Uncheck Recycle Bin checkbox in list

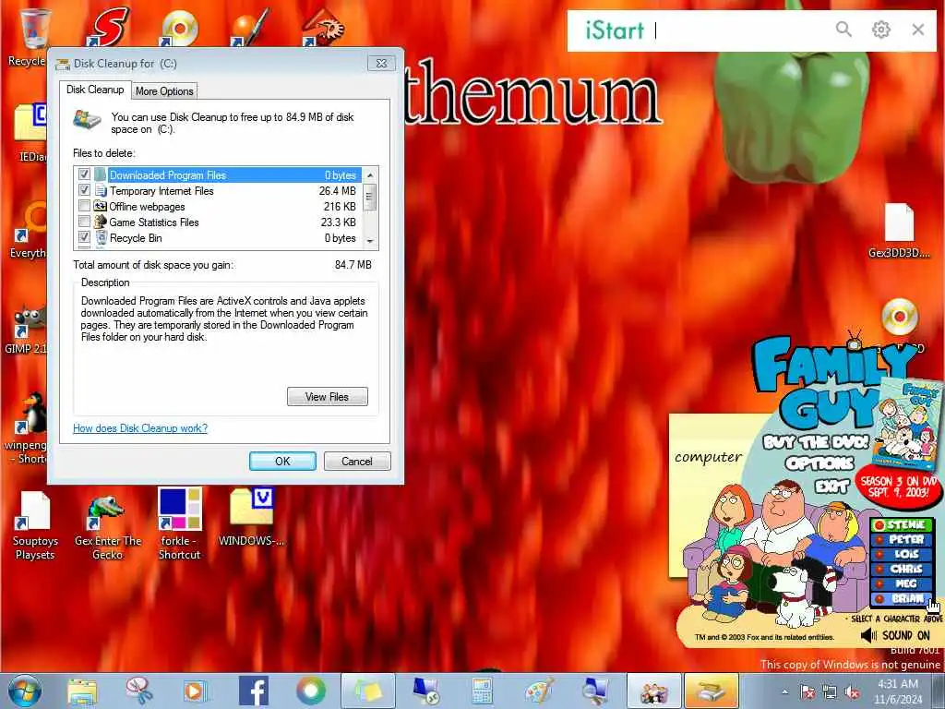pos(84,237)
